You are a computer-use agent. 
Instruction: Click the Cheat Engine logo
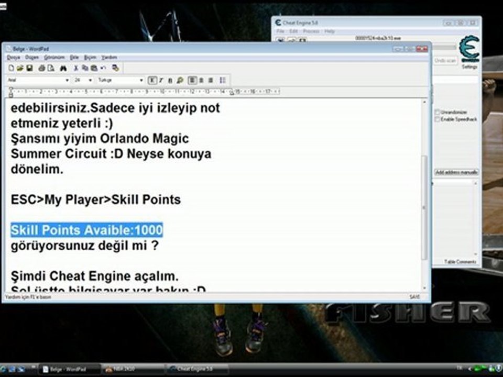469,49
